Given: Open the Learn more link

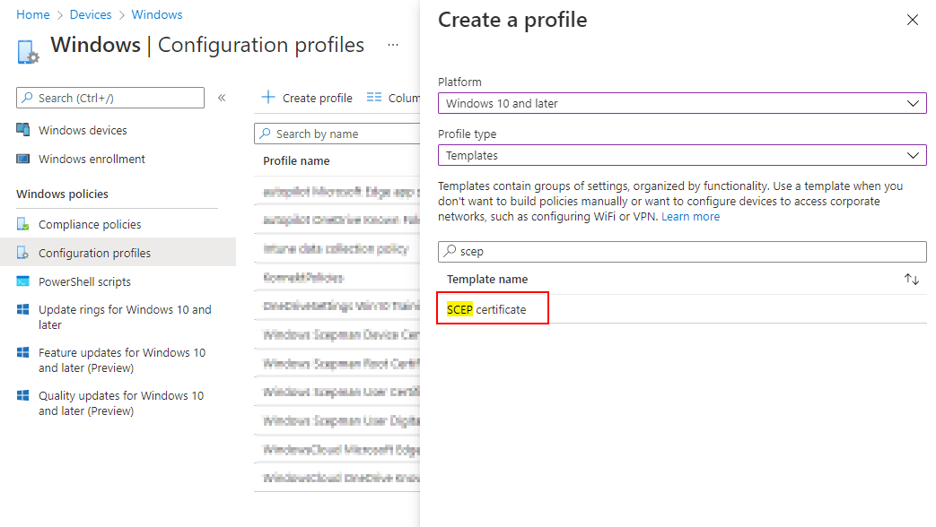Looking at the screenshot, I should 690,216.
